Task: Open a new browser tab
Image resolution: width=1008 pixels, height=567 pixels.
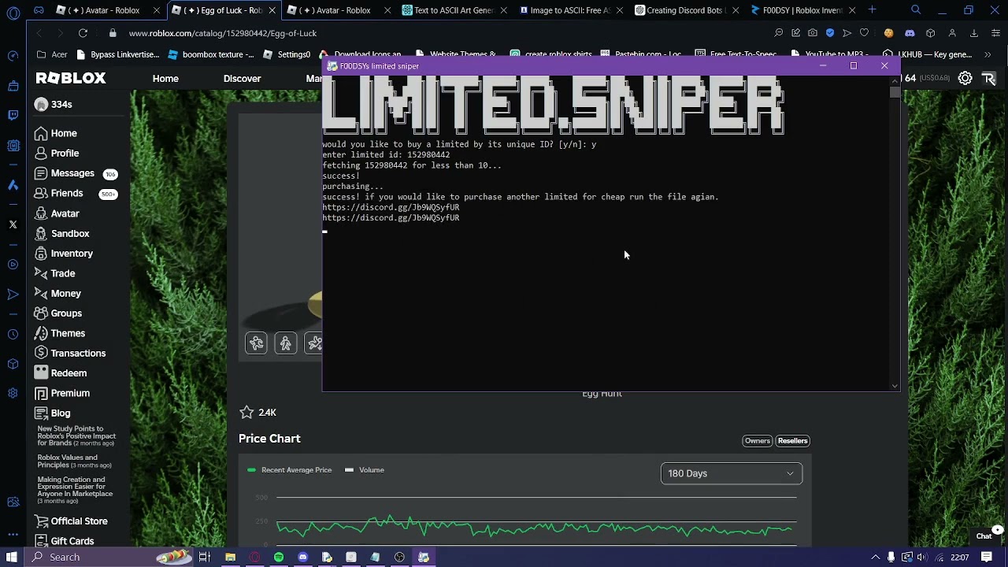Action: 872,10
